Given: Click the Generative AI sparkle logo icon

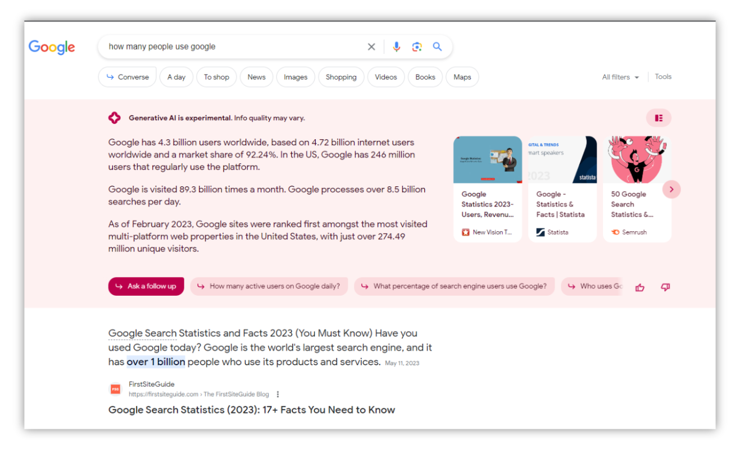Looking at the screenshot, I should tap(115, 118).
